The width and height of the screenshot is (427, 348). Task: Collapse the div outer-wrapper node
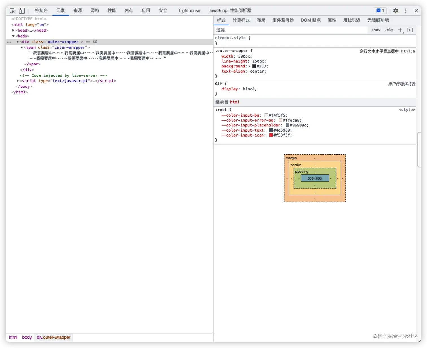(x=18, y=42)
